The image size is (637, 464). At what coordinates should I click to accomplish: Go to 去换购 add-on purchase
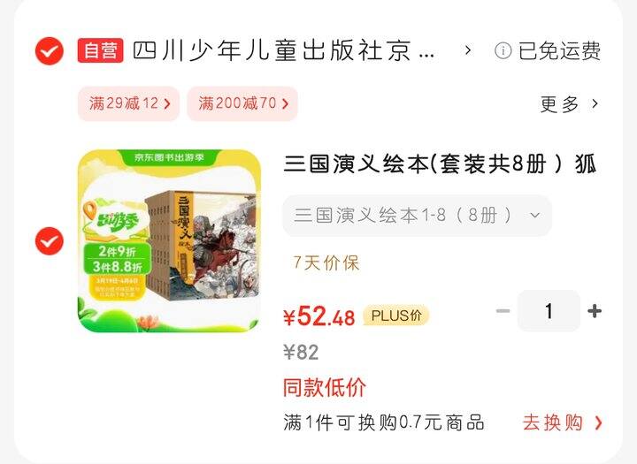563,422
